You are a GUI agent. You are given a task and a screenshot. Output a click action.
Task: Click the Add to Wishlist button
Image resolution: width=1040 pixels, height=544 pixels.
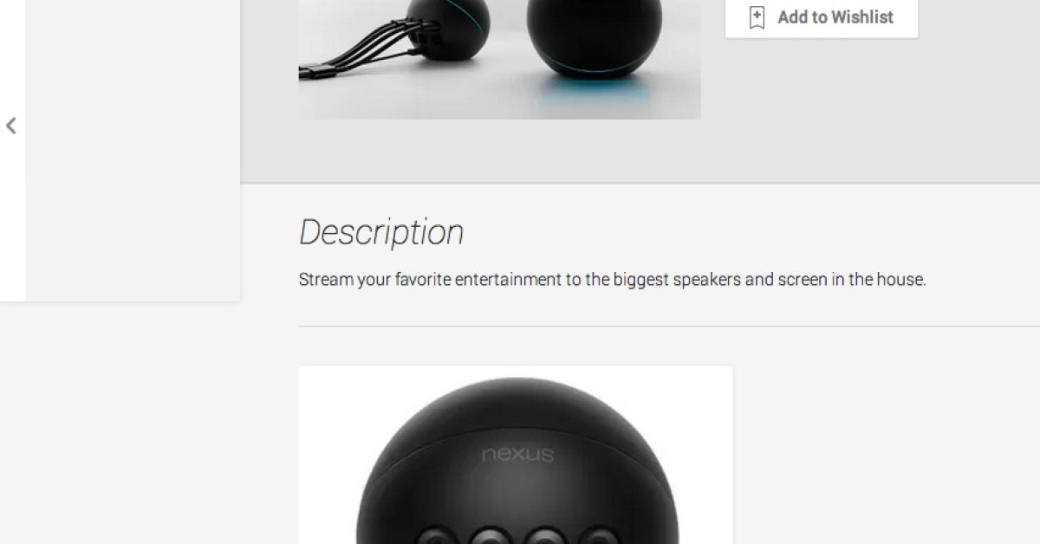point(822,17)
